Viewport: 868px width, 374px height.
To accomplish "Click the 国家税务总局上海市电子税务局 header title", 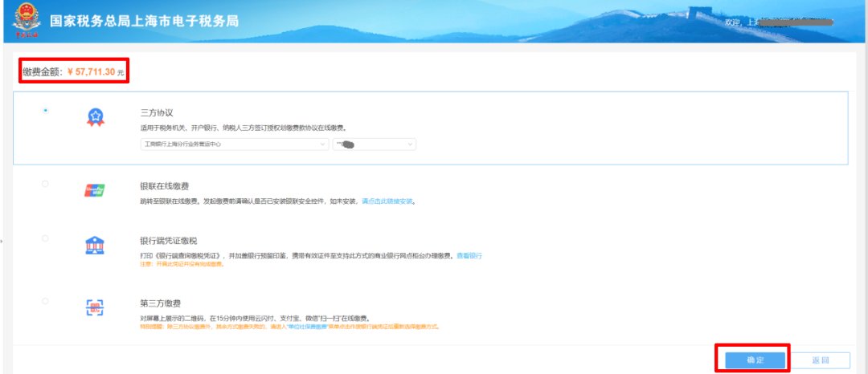I will (x=144, y=22).
